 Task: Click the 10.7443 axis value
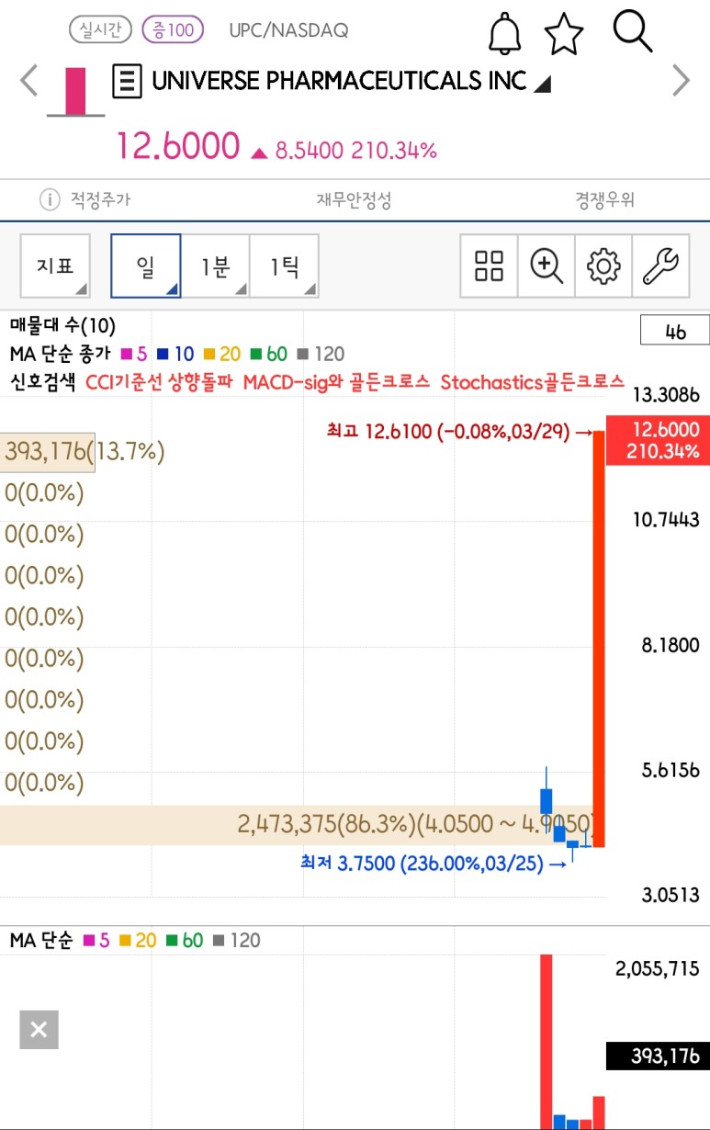667,520
